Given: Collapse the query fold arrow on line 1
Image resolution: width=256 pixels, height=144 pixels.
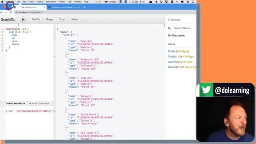Looking at the screenshot, I should [x=4, y=29].
